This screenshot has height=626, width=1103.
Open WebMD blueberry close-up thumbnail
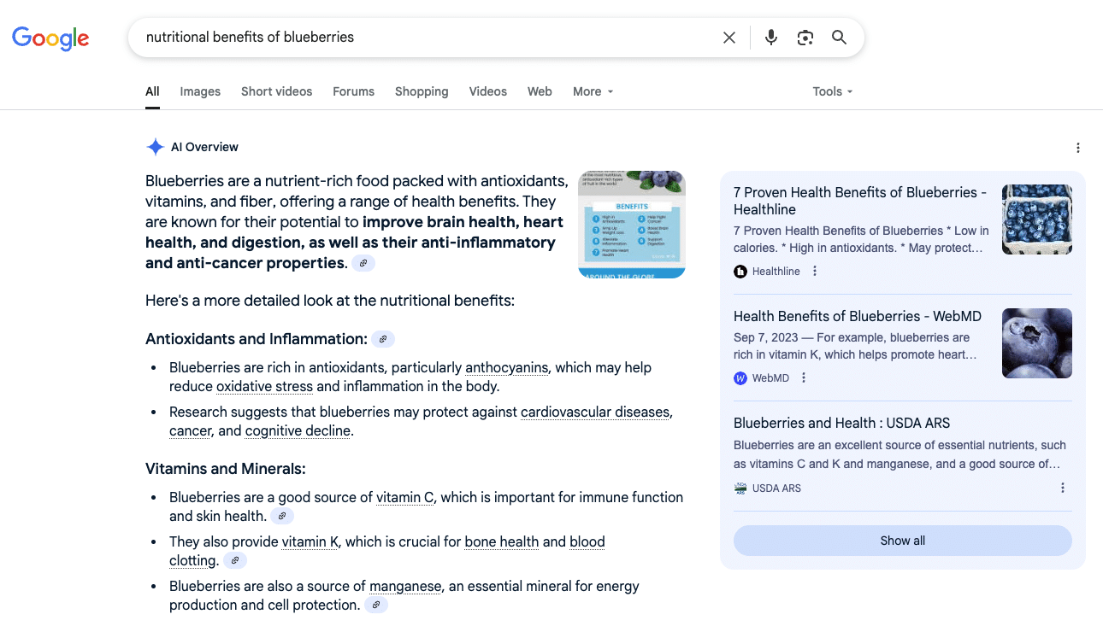tap(1037, 343)
